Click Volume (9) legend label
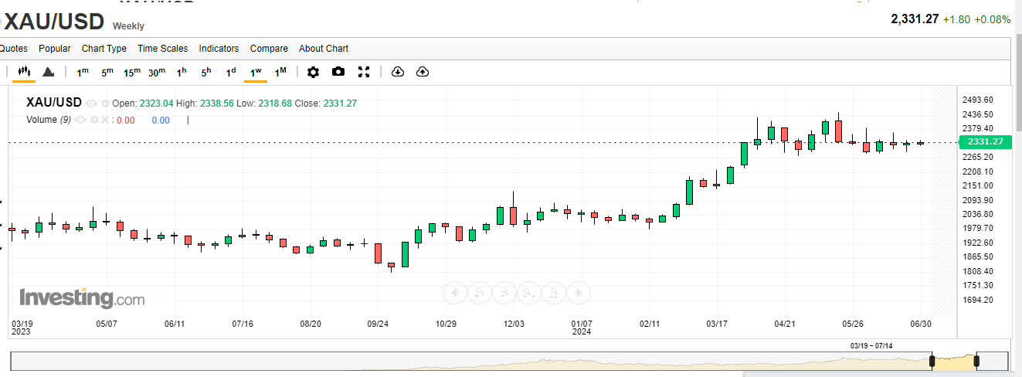The height and width of the screenshot is (377, 1022). click(49, 120)
